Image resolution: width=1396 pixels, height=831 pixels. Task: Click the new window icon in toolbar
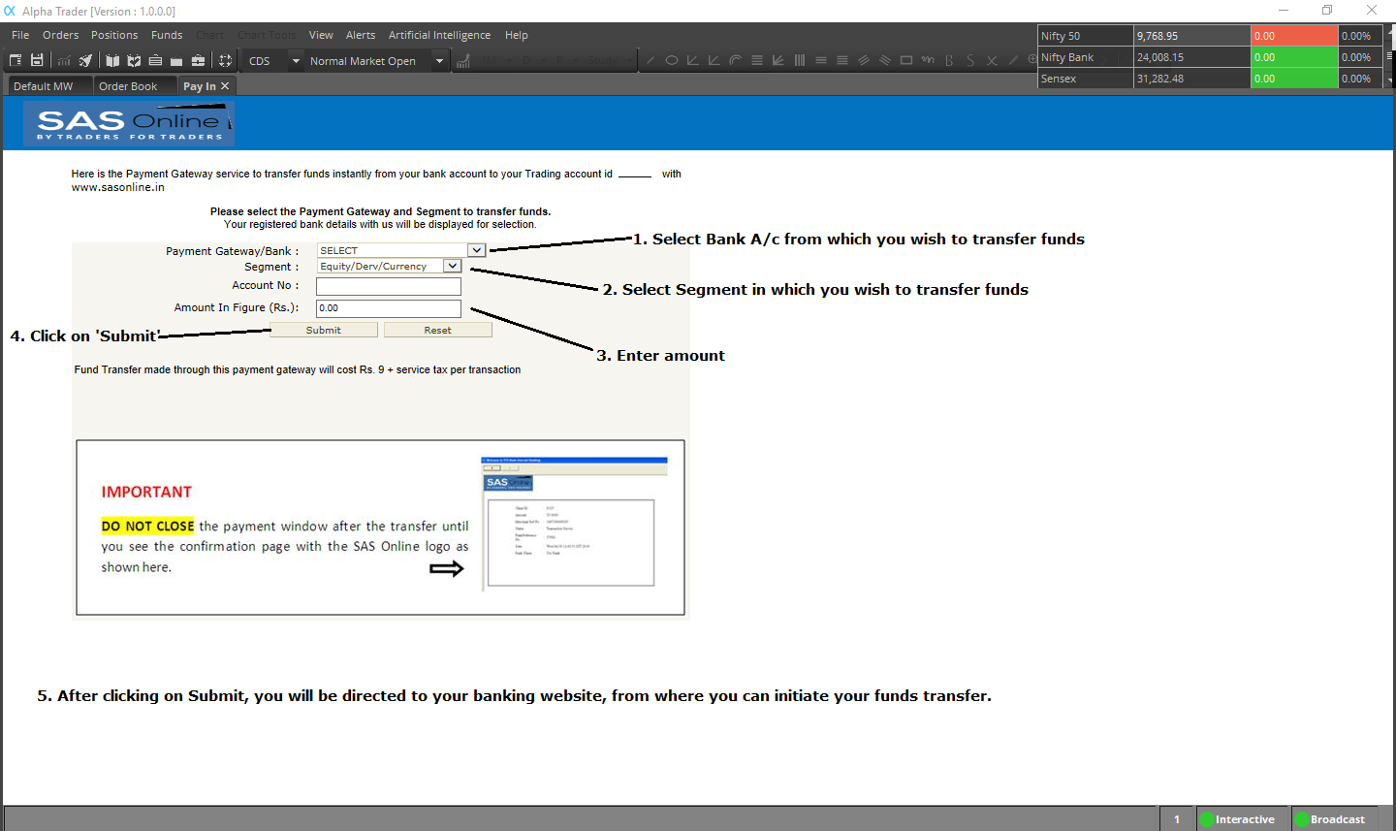(16, 60)
